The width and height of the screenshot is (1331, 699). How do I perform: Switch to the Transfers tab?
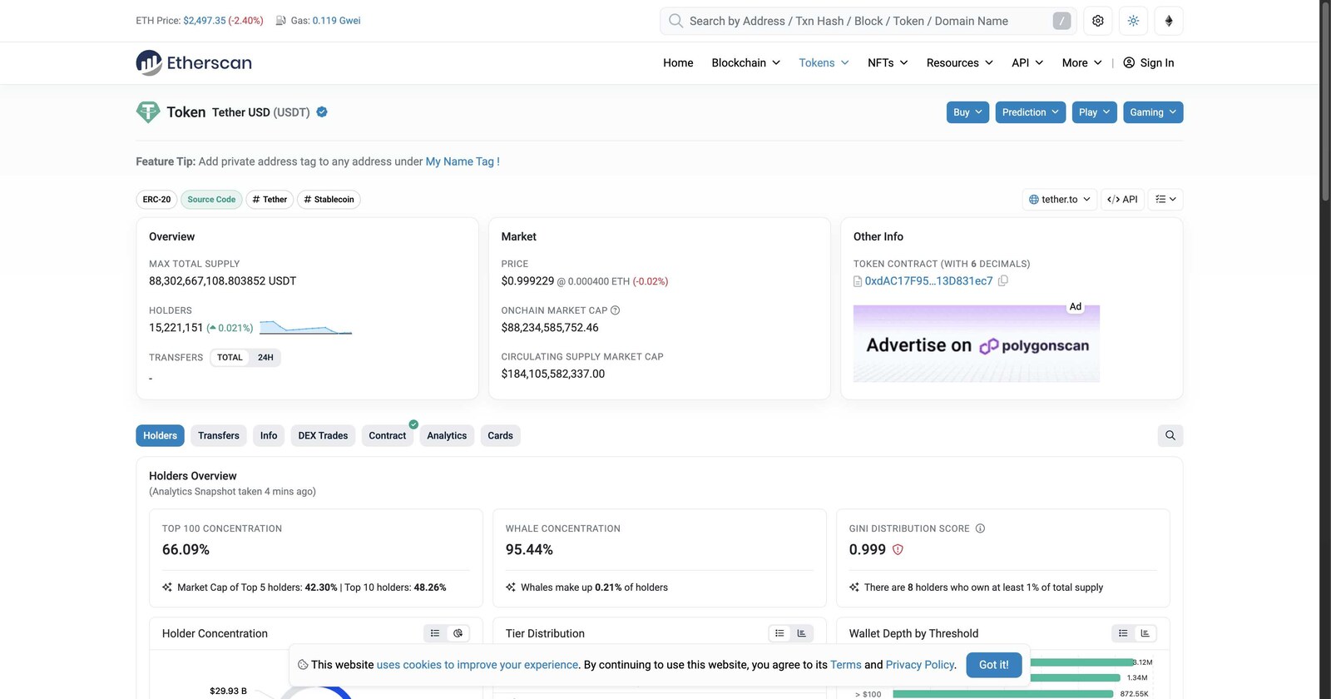coord(219,435)
